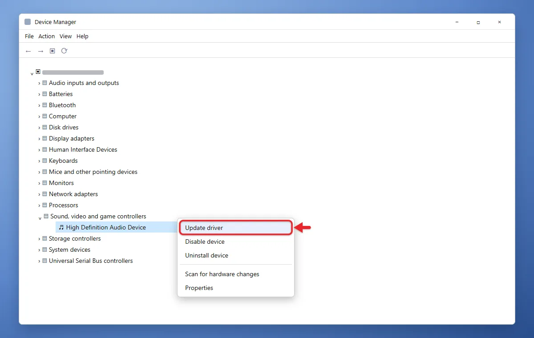Click the Disk drives category icon

click(x=45, y=127)
